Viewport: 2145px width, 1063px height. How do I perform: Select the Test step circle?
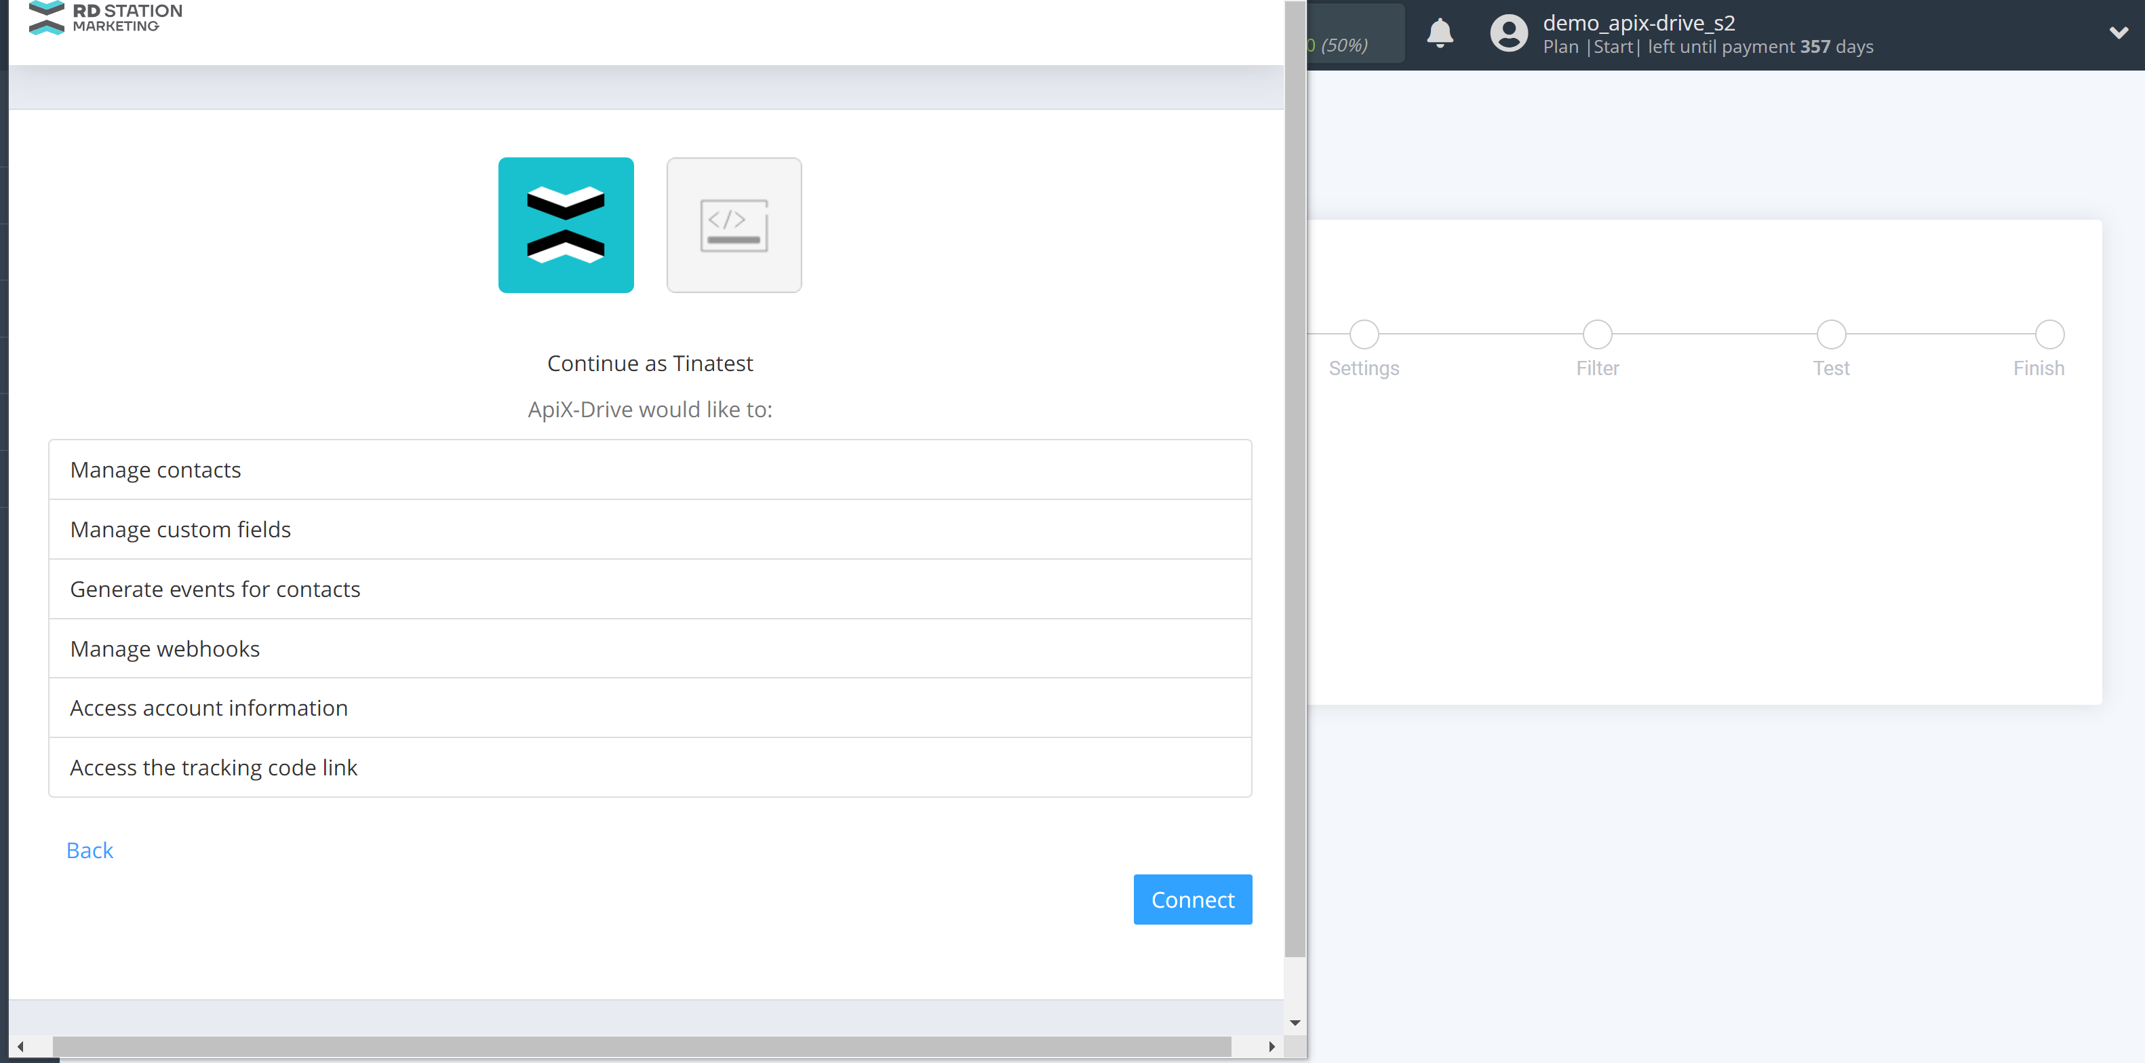[x=1830, y=334]
